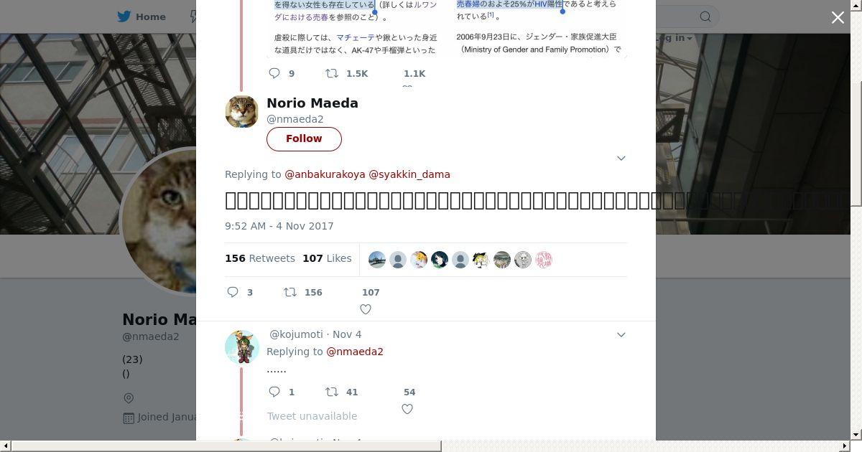The height and width of the screenshot is (452, 862).
Task: Go to the Twitter Home tab
Action: 142,17
